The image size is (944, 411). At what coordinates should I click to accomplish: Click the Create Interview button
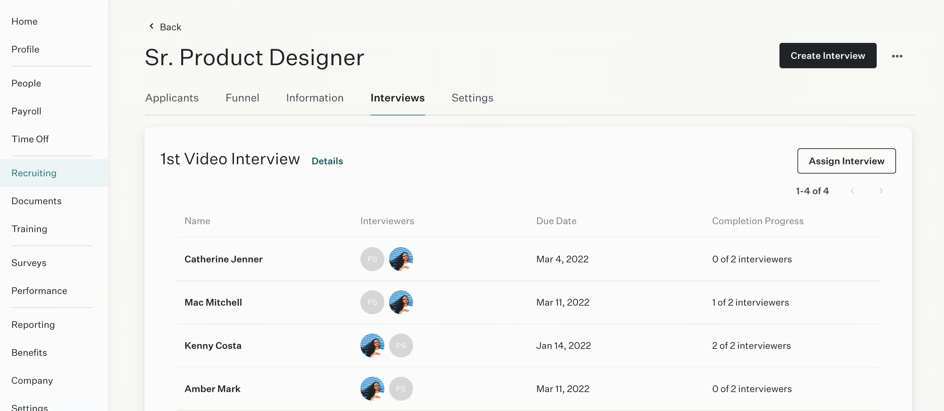[x=827, y=56]
